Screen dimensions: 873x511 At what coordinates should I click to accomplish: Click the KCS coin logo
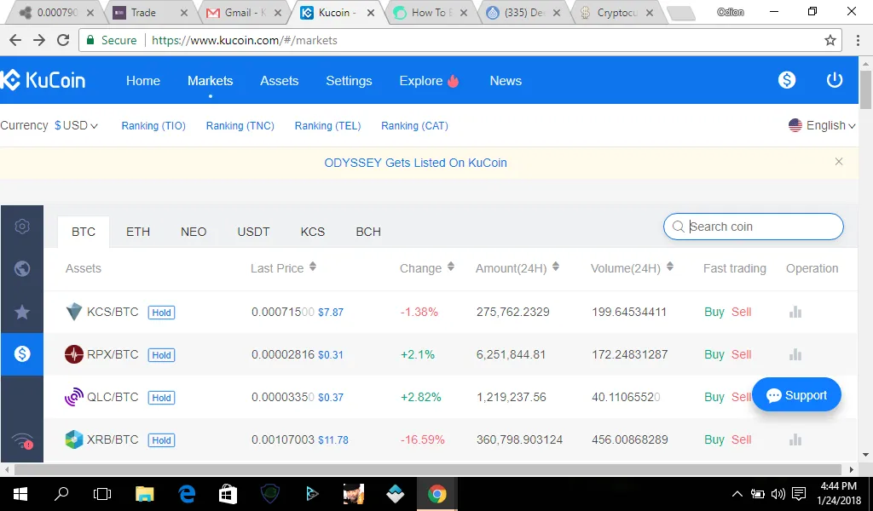74,312
